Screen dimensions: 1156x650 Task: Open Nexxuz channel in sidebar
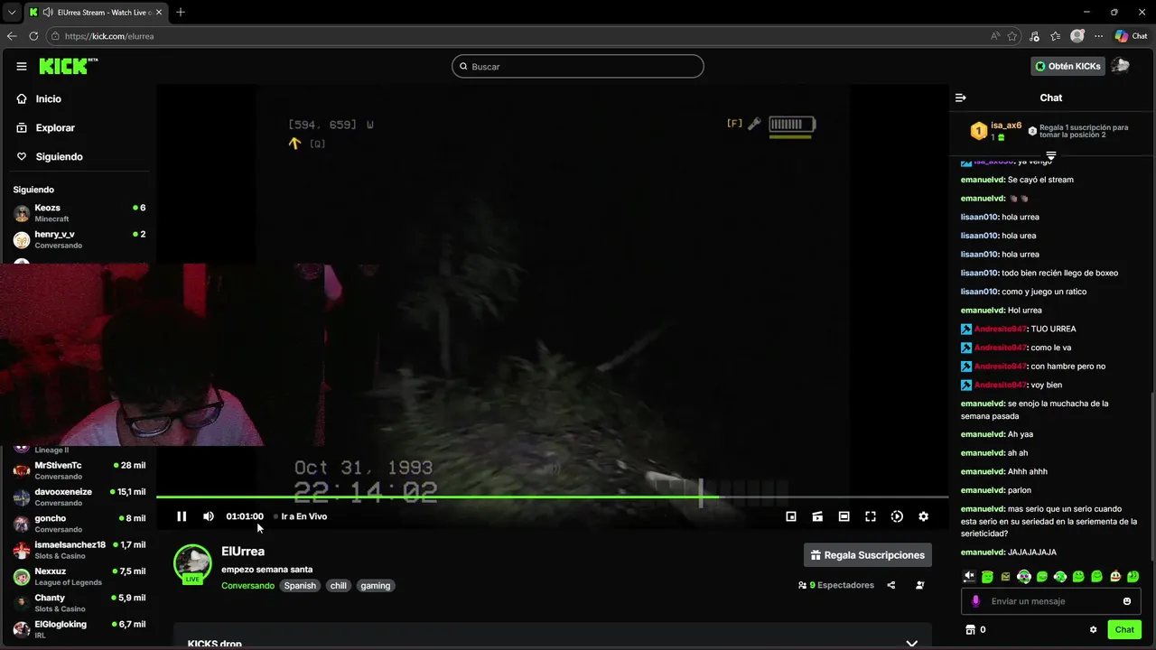tap(79, 577)
